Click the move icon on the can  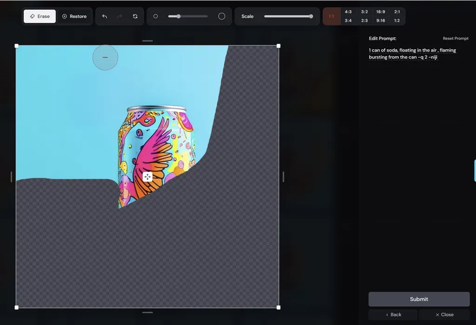147,177
